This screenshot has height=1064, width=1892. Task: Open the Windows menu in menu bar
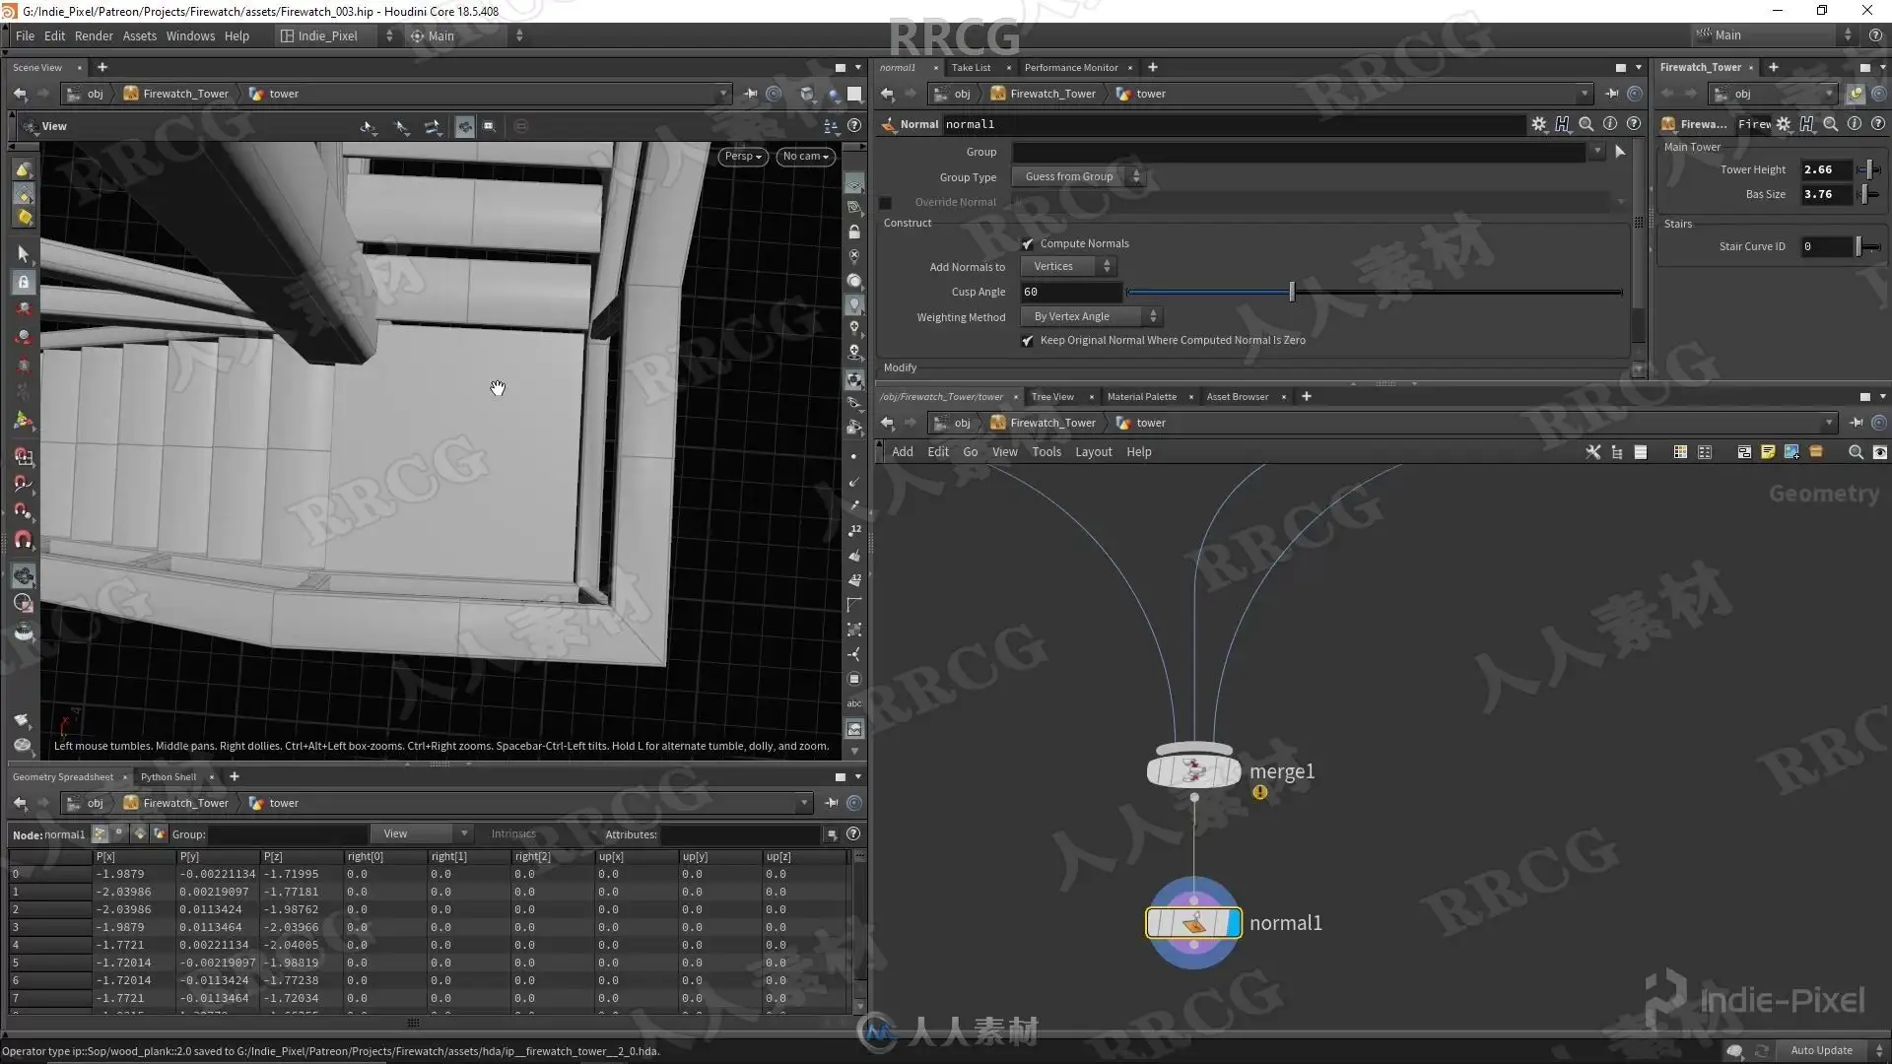[x=190, y=36]
